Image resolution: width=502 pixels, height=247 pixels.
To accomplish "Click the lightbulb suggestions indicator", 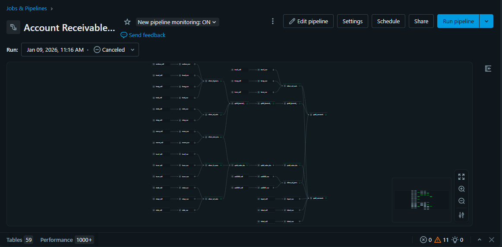I will [457, 240].
